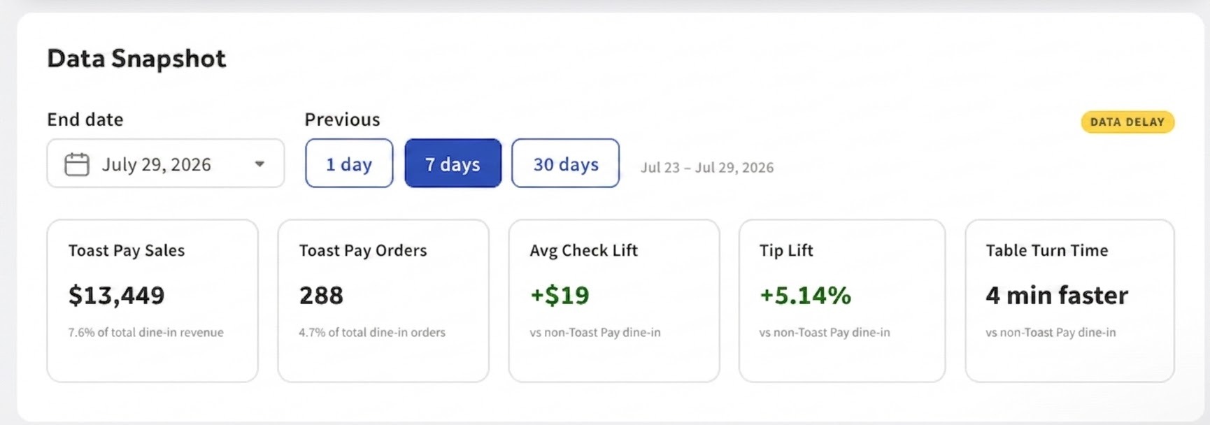The height and width of the screenshot is (425, 1210).
Task: Click the 288 orders value
Action: pos(321,296)
